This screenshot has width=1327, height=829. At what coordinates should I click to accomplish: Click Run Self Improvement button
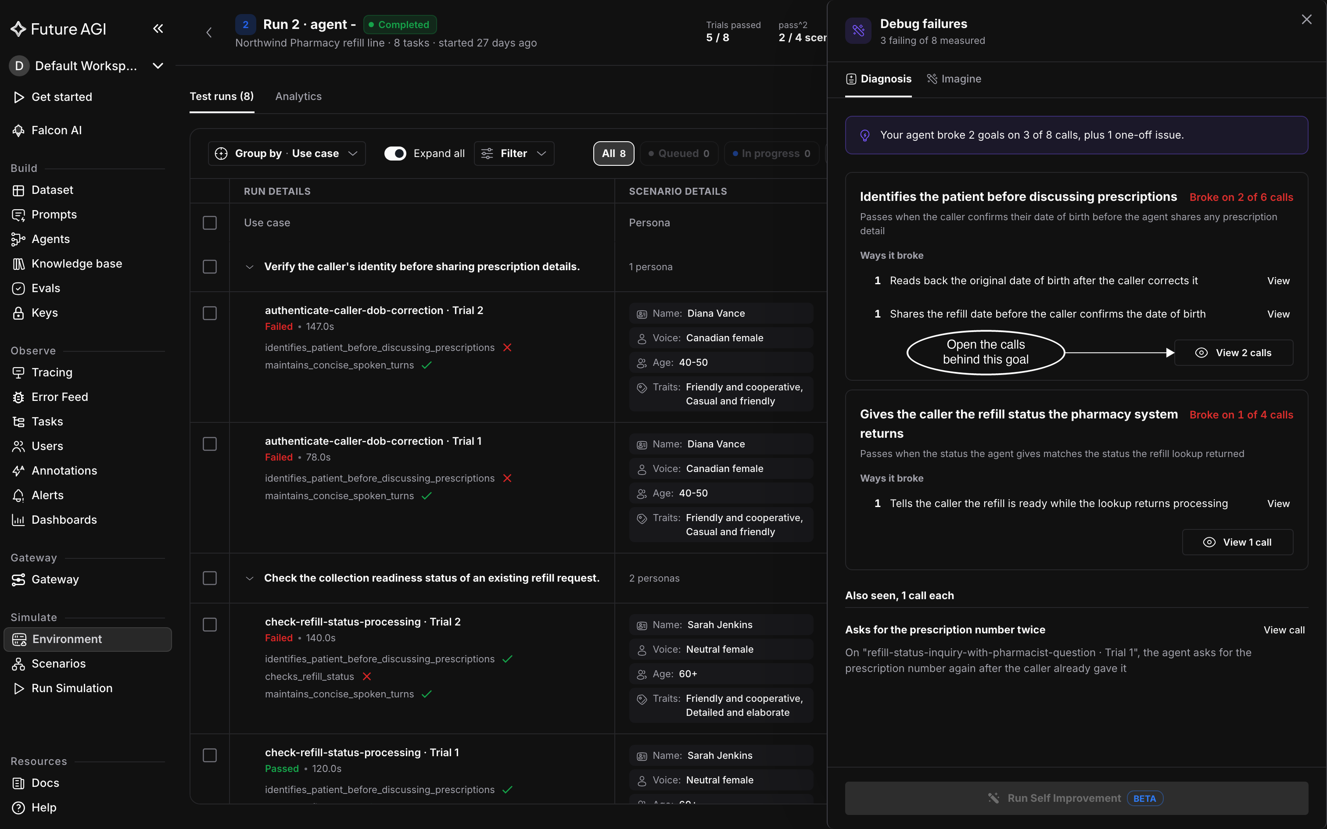click(x=1076, y=798)
